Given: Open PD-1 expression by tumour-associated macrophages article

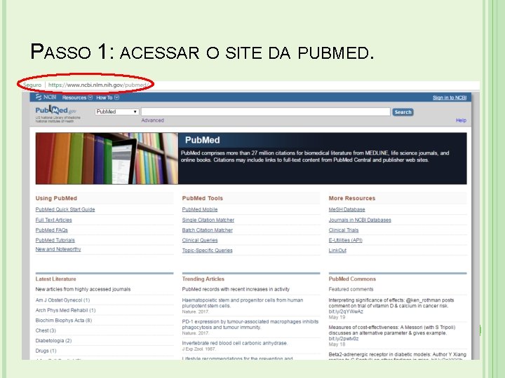Looking at the screenshot, I should pos(250,324).
